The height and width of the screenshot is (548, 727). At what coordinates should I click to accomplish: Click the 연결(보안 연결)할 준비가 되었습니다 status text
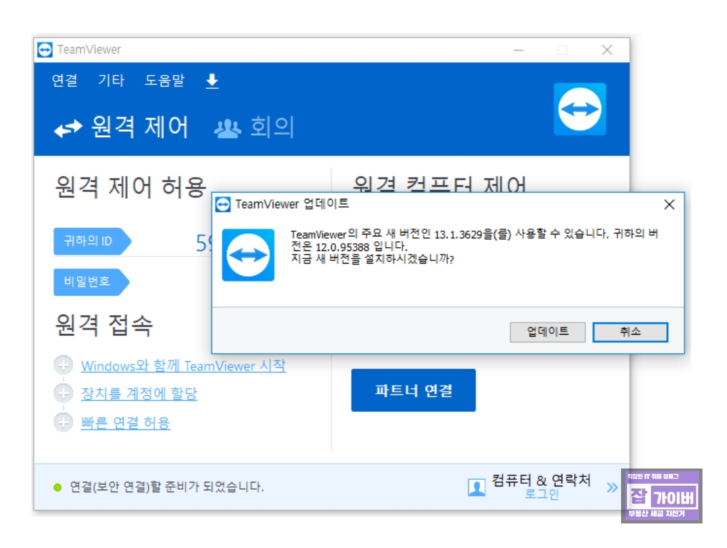166,487
